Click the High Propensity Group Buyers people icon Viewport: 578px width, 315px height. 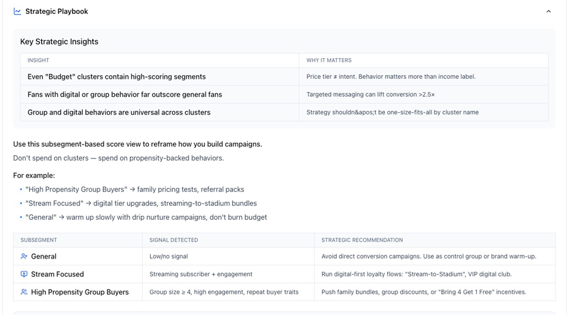click(x=24, y=292)
